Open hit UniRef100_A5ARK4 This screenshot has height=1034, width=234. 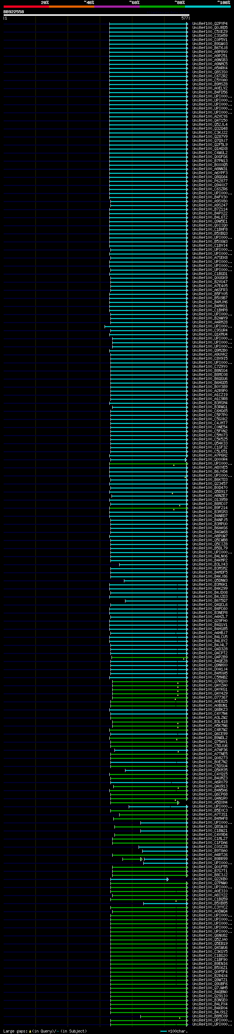pyautogui.click(x=210, y=68)
